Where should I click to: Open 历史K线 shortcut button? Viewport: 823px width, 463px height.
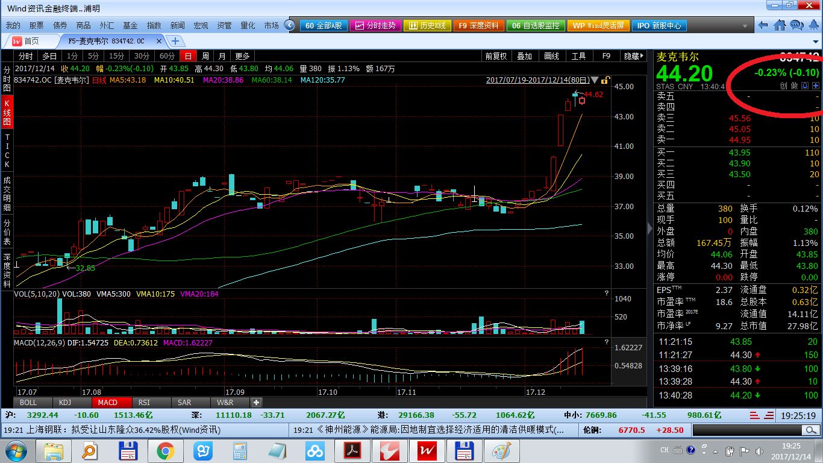point(428,25)
